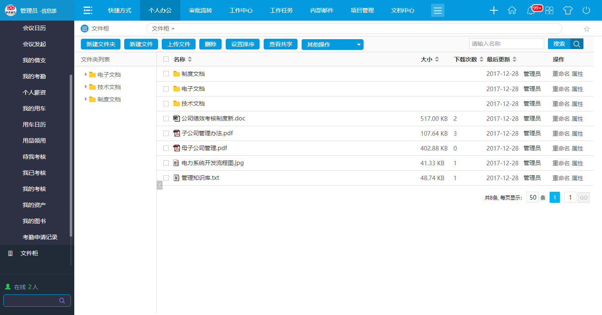Click the home icon in top bar
This screenshot has width=602, height=315.
click(512, 10)
